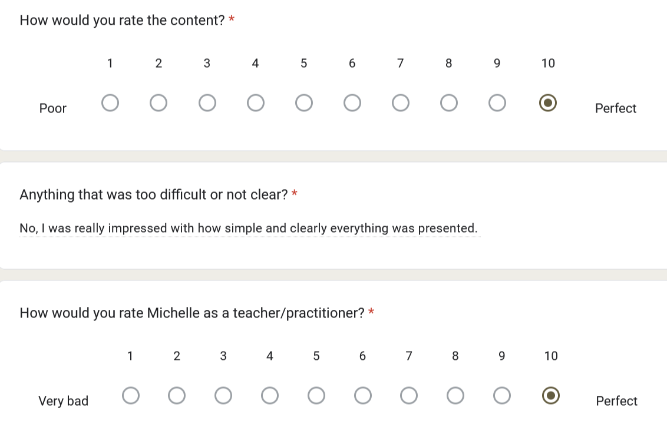Click the difficulty feedback text answer field
This screenshot has height=427, width=667.
click(250, 229)
